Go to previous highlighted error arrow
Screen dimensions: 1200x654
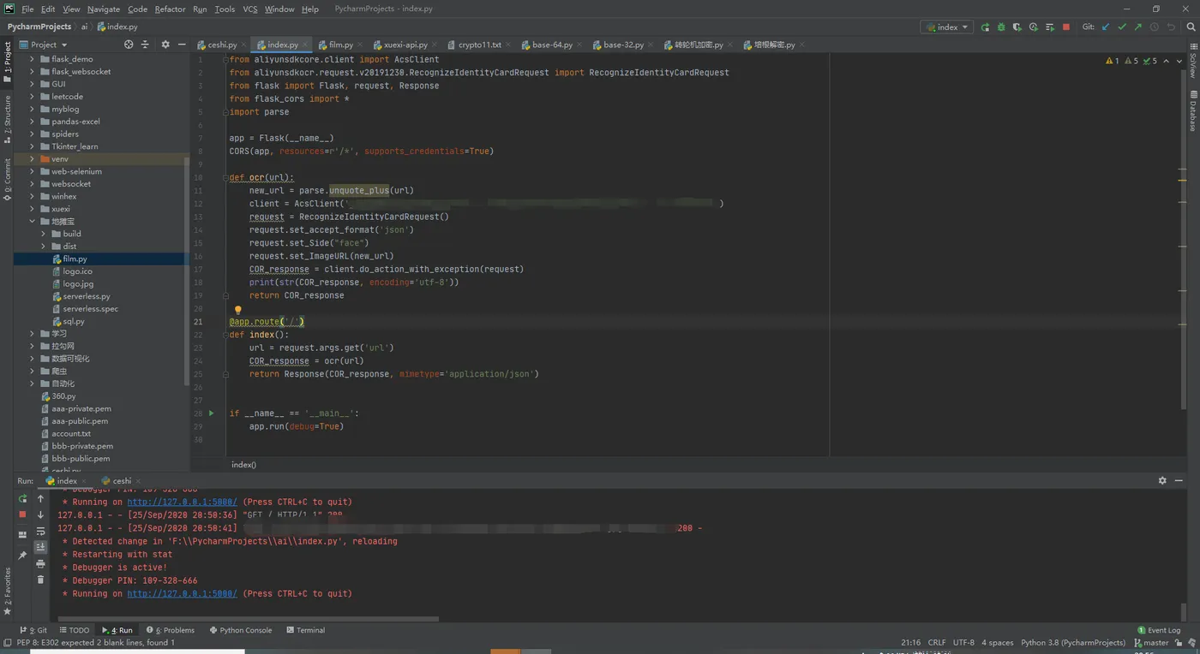coord(1167,61)
